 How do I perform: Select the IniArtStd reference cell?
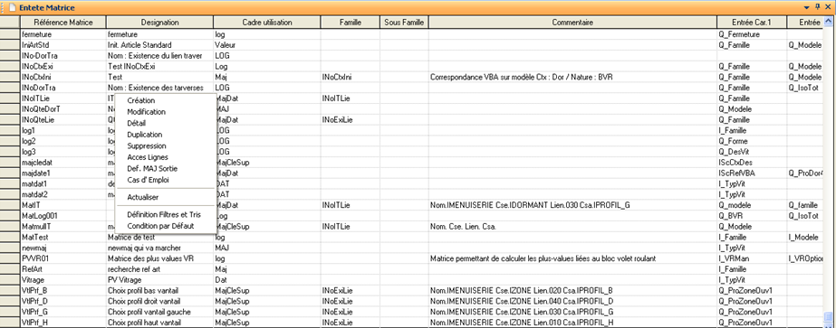[63, 45]
